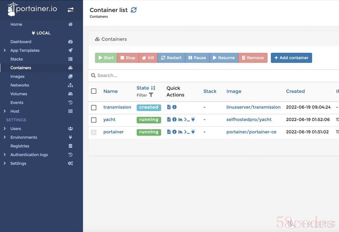Open inspect icon for transmission container
The image size is (339, 232).
(x=175, y=107)
